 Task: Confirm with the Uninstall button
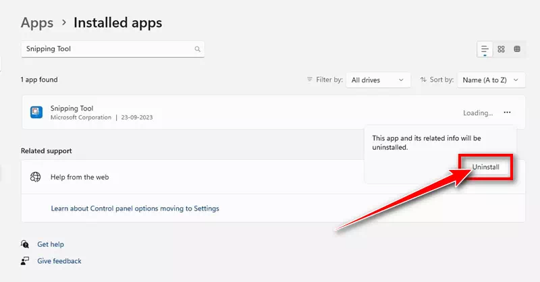coord(485,167)
